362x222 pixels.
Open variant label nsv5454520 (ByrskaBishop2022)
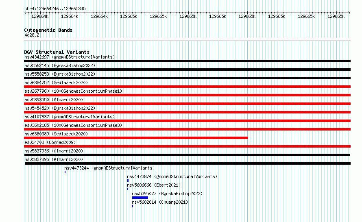[x=60, y=108]
